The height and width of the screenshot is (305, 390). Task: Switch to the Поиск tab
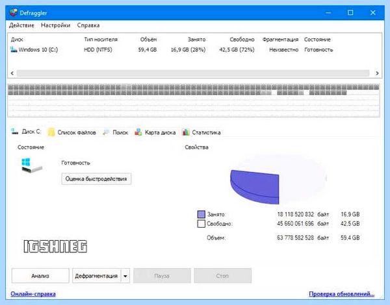point(116,132)
